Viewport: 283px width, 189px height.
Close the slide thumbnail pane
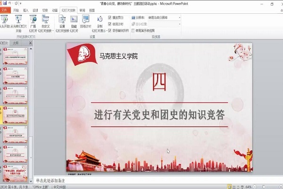click(30, 43)
